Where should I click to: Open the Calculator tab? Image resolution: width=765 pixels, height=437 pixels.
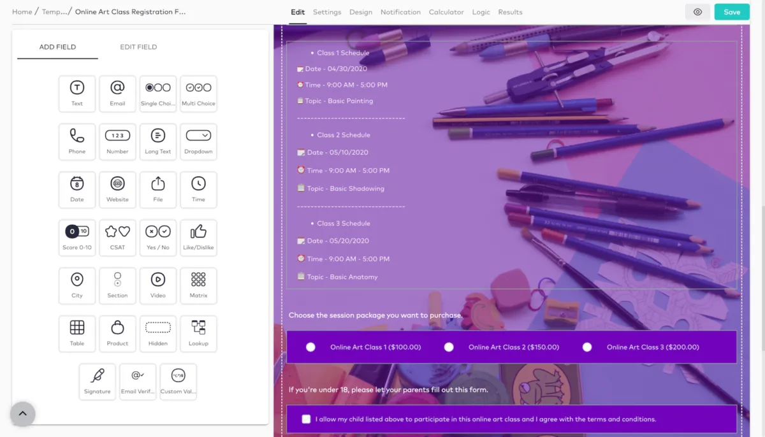point(446,12)
